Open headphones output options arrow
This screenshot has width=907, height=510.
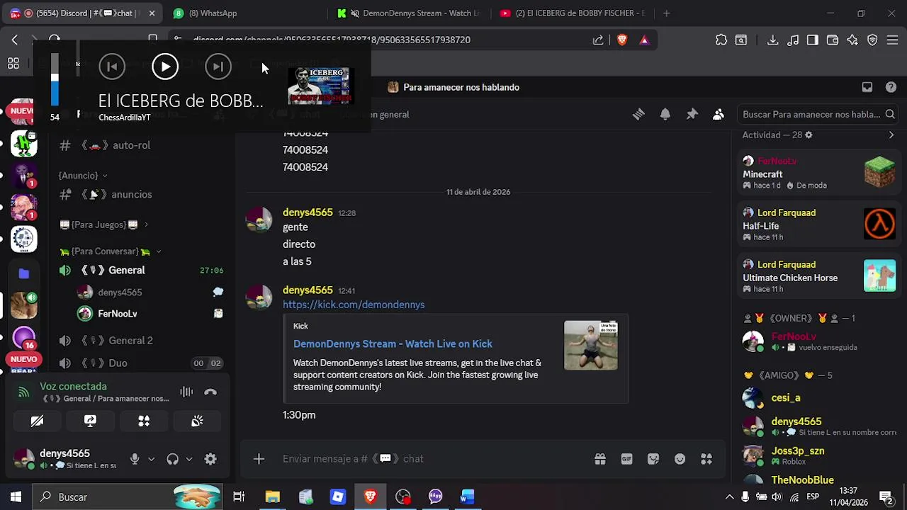188,459
